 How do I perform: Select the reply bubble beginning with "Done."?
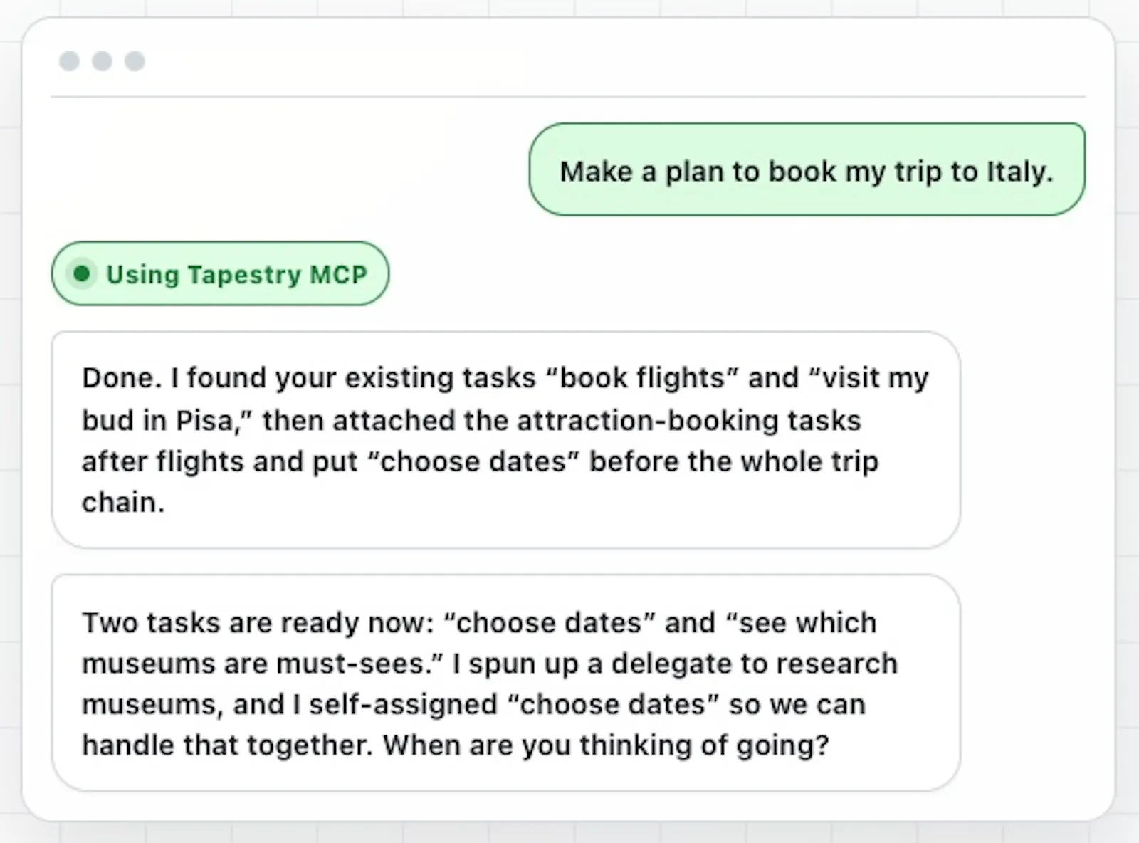coord(505,439)
